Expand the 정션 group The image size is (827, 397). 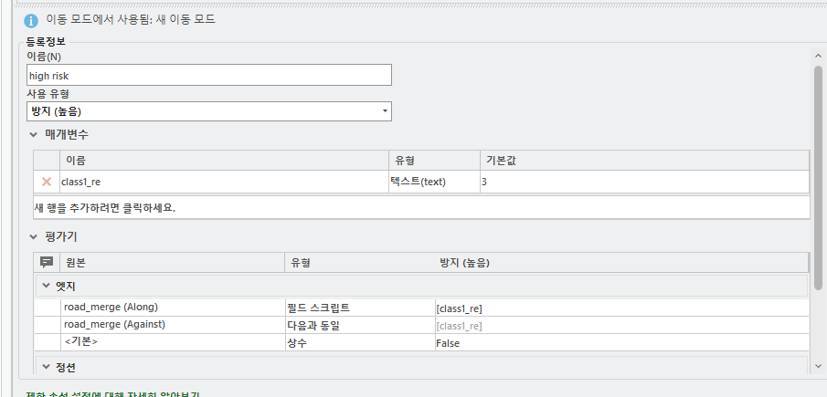point(47,367)
